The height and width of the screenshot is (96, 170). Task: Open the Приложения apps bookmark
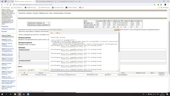5,7
